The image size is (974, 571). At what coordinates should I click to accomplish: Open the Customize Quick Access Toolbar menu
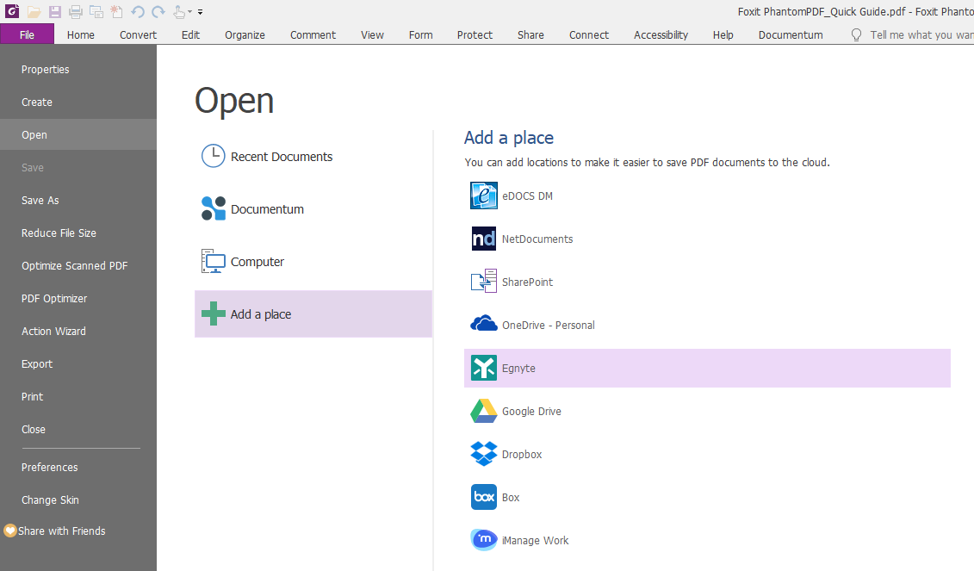point(201,11)
